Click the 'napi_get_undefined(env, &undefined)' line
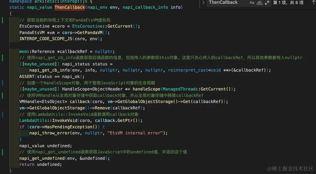The width and height of the screenshot is (316, 174). 64,158
